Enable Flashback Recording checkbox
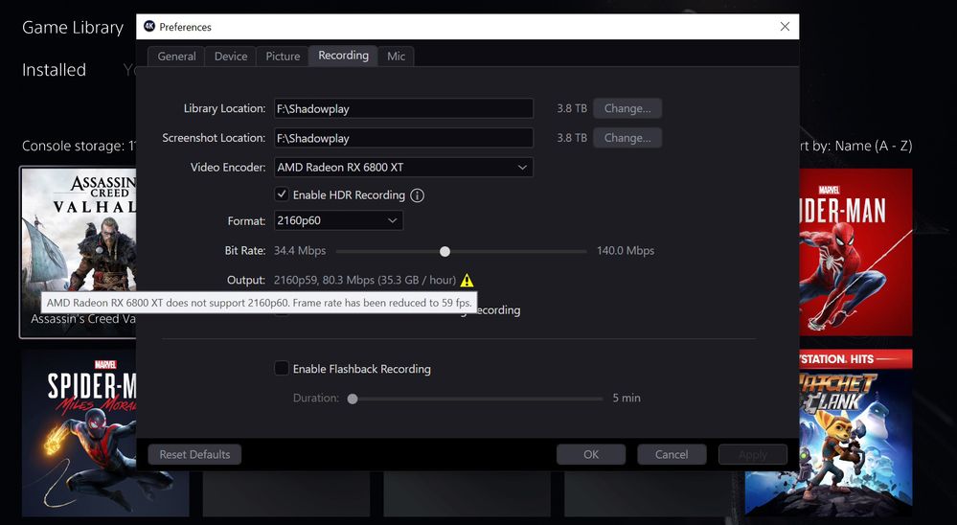 click(x=282, y=368)
